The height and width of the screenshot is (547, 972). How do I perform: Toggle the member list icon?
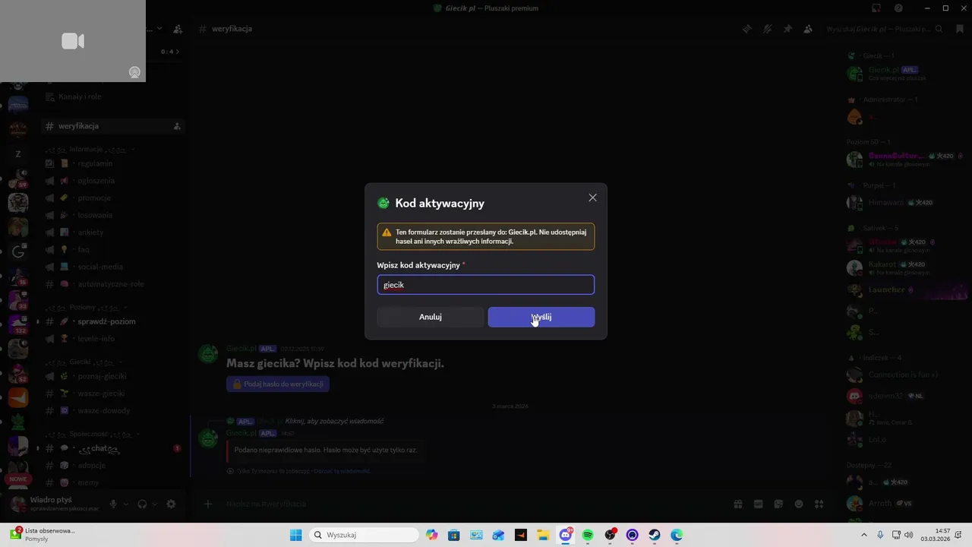(808, 29)
